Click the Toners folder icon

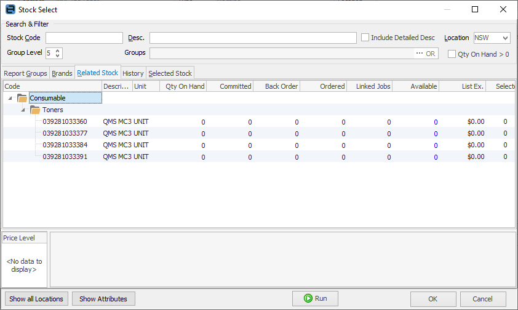(35, 110)
